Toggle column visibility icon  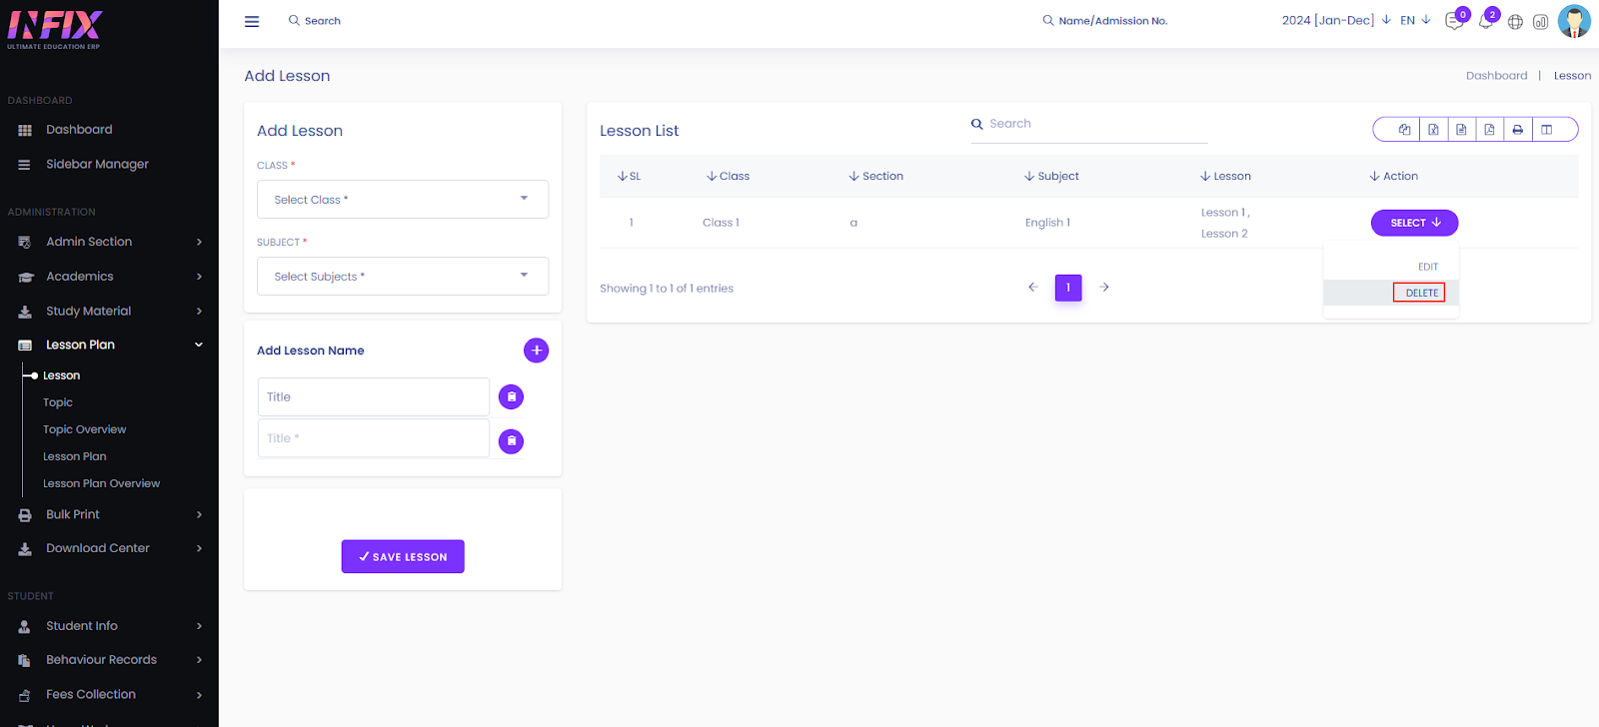point(1546,130)
